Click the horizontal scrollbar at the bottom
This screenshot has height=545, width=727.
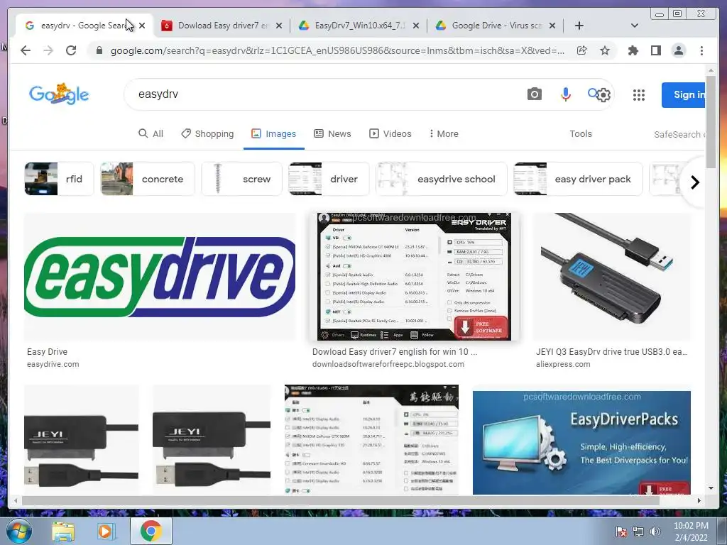[x=341, y=500]
